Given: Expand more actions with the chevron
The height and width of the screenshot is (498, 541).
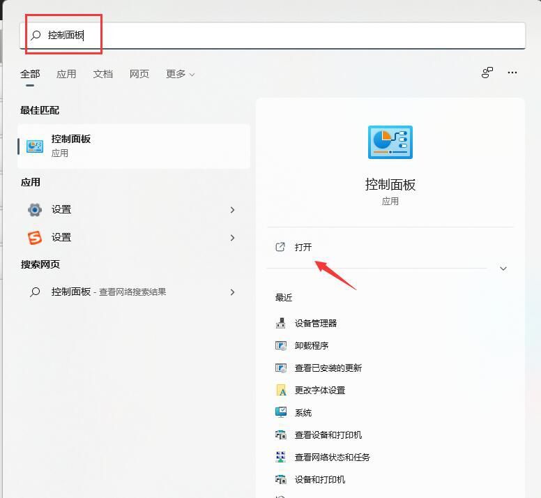Looking at the screenshot, I should (x=503, y=269).
